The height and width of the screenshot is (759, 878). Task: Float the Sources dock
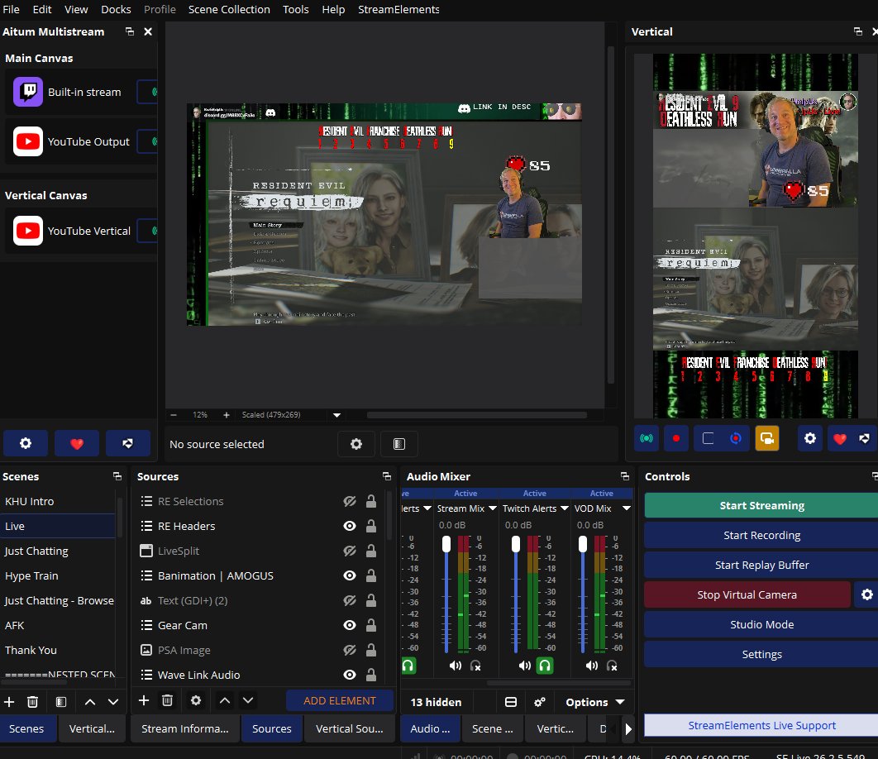386,476
